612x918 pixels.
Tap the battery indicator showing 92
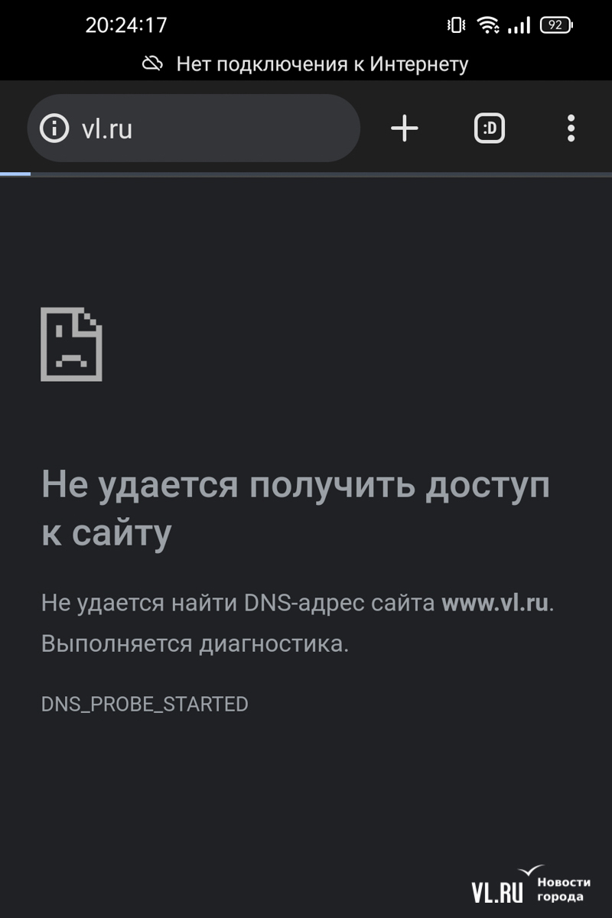click(556, 25)
